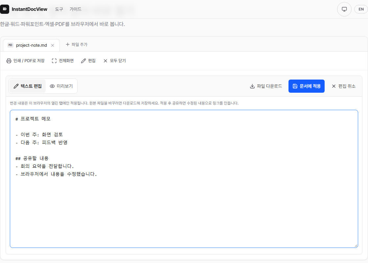Switch to the 미리보기 tab
This screenshot has height=263, width=368.
tap(61, 86)
